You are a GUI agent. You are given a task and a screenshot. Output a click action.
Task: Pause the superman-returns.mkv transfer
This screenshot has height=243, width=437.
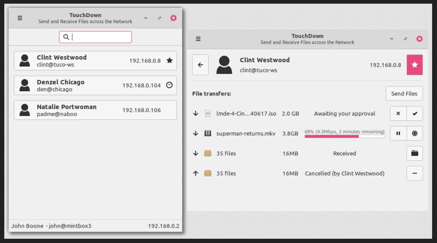398,133
